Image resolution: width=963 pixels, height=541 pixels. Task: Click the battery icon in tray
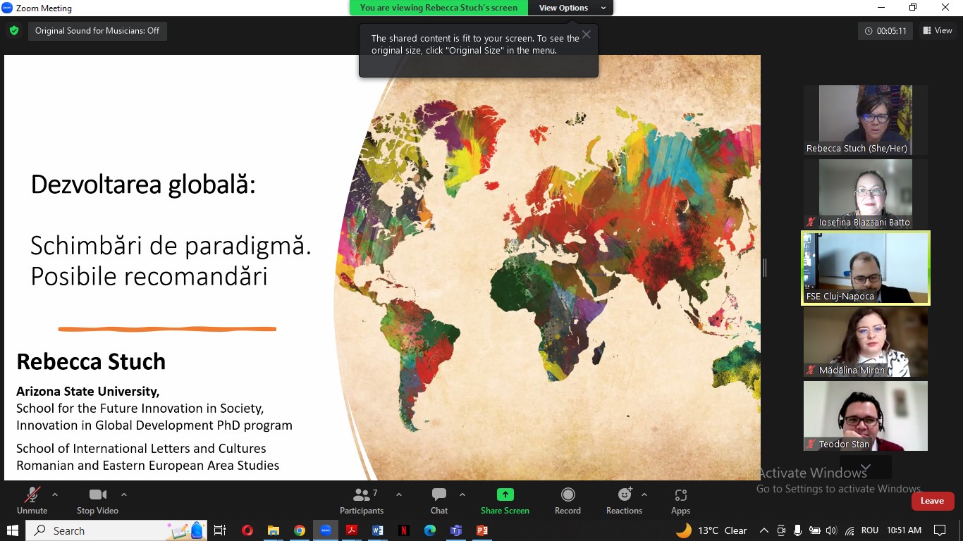(x=815, y=530)
